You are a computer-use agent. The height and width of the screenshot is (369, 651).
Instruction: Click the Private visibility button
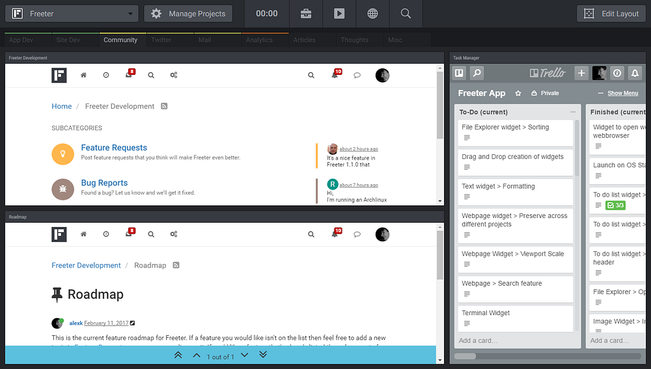click(x=546, y=94)
